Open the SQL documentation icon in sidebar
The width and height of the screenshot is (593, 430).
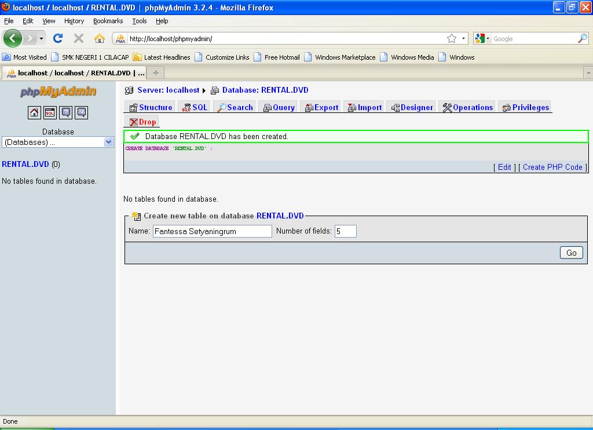[81, 112]
